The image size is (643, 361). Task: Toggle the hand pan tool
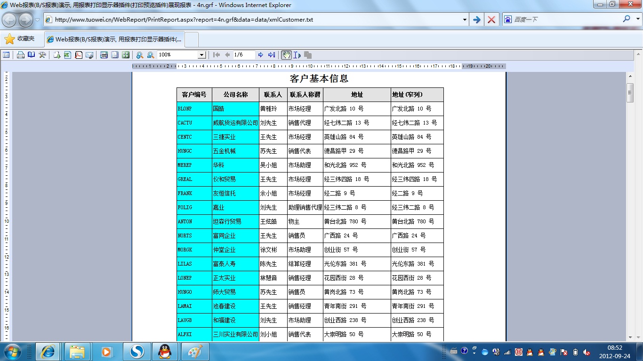click(286, 55)
